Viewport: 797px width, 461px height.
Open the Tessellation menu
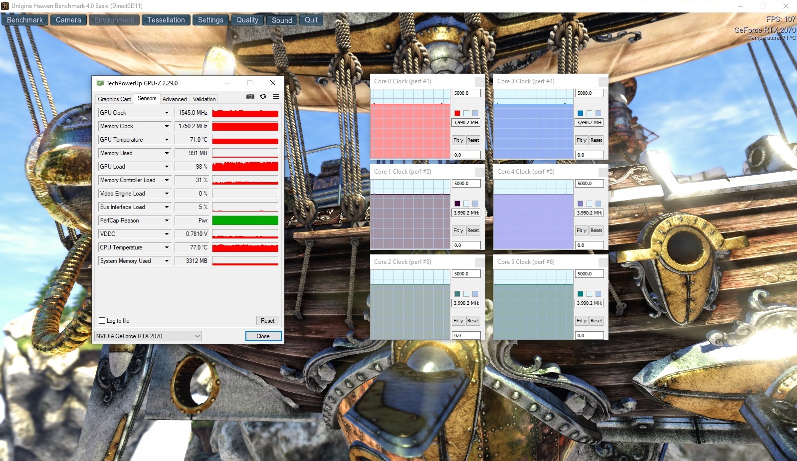tap(166, 20)
